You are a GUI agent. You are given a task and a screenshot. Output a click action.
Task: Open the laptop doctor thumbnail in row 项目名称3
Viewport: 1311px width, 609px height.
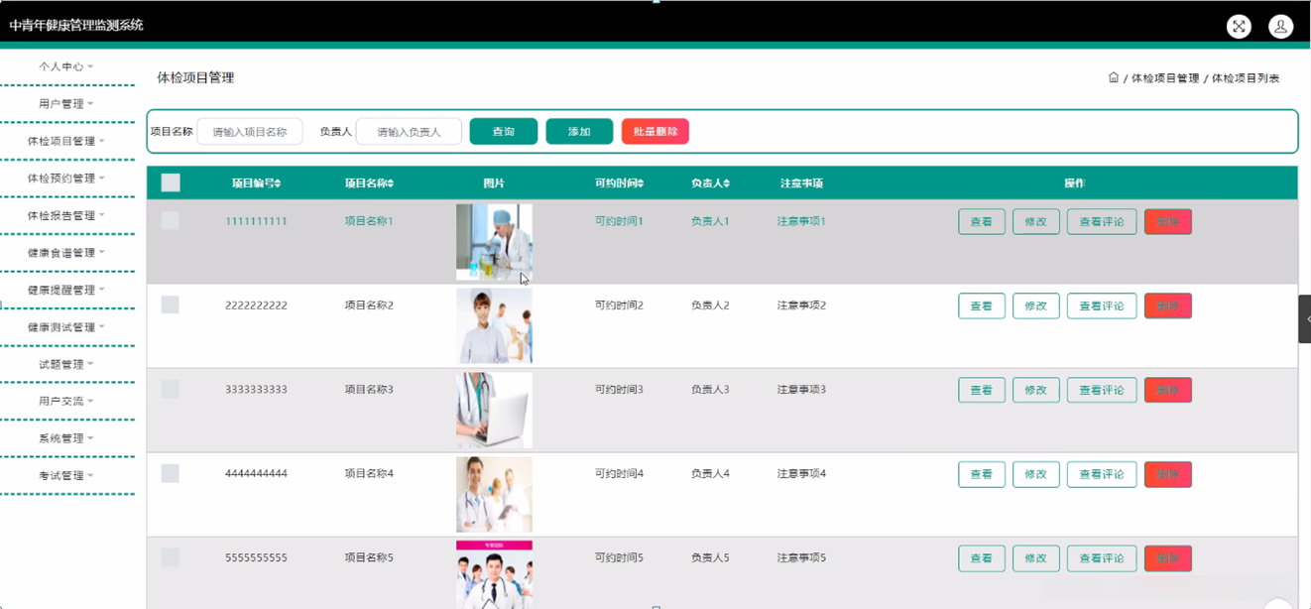[494, 411]
